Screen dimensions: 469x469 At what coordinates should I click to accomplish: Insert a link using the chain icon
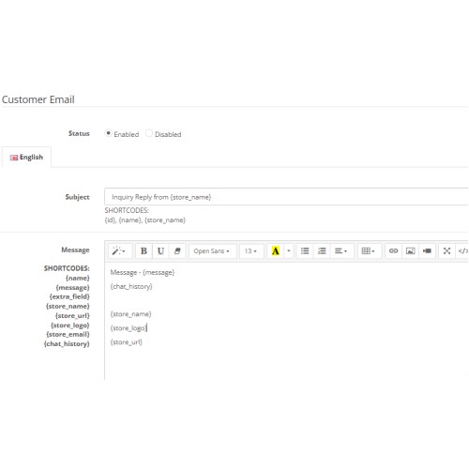[393, 251]
